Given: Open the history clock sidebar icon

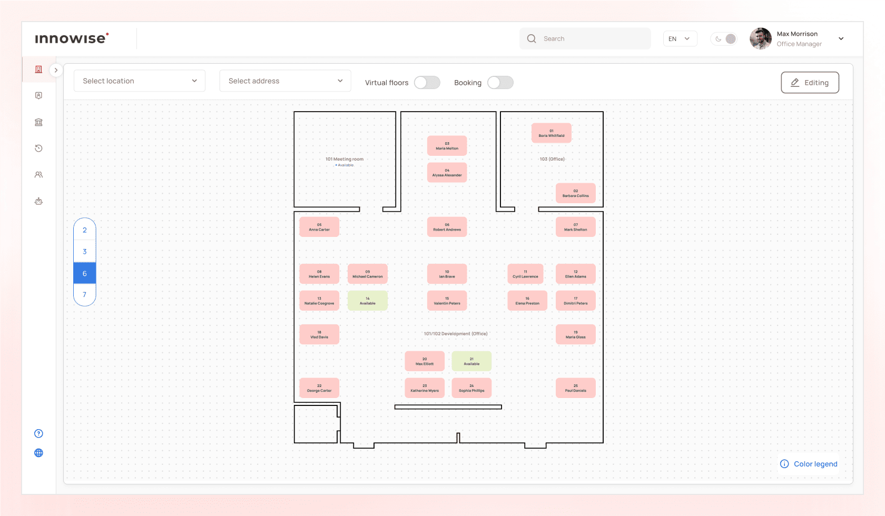Looking at the screenshot, I should pyautogui.click(x=38, y=148).
